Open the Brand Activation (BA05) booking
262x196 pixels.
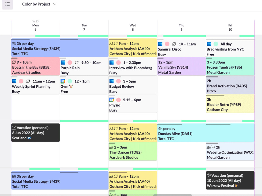(230, 85)
